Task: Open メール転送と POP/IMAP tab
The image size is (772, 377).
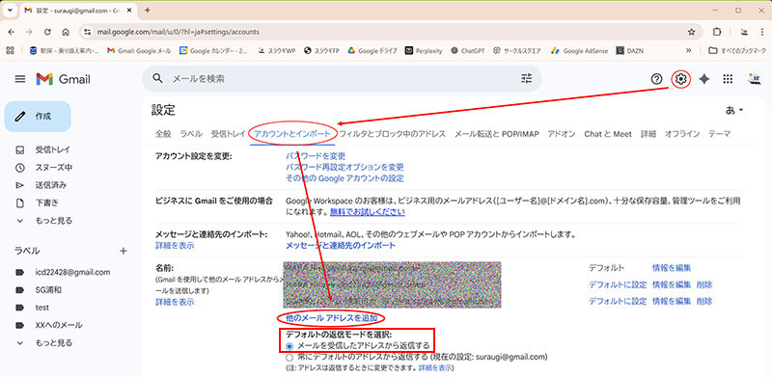Action: 497,134
